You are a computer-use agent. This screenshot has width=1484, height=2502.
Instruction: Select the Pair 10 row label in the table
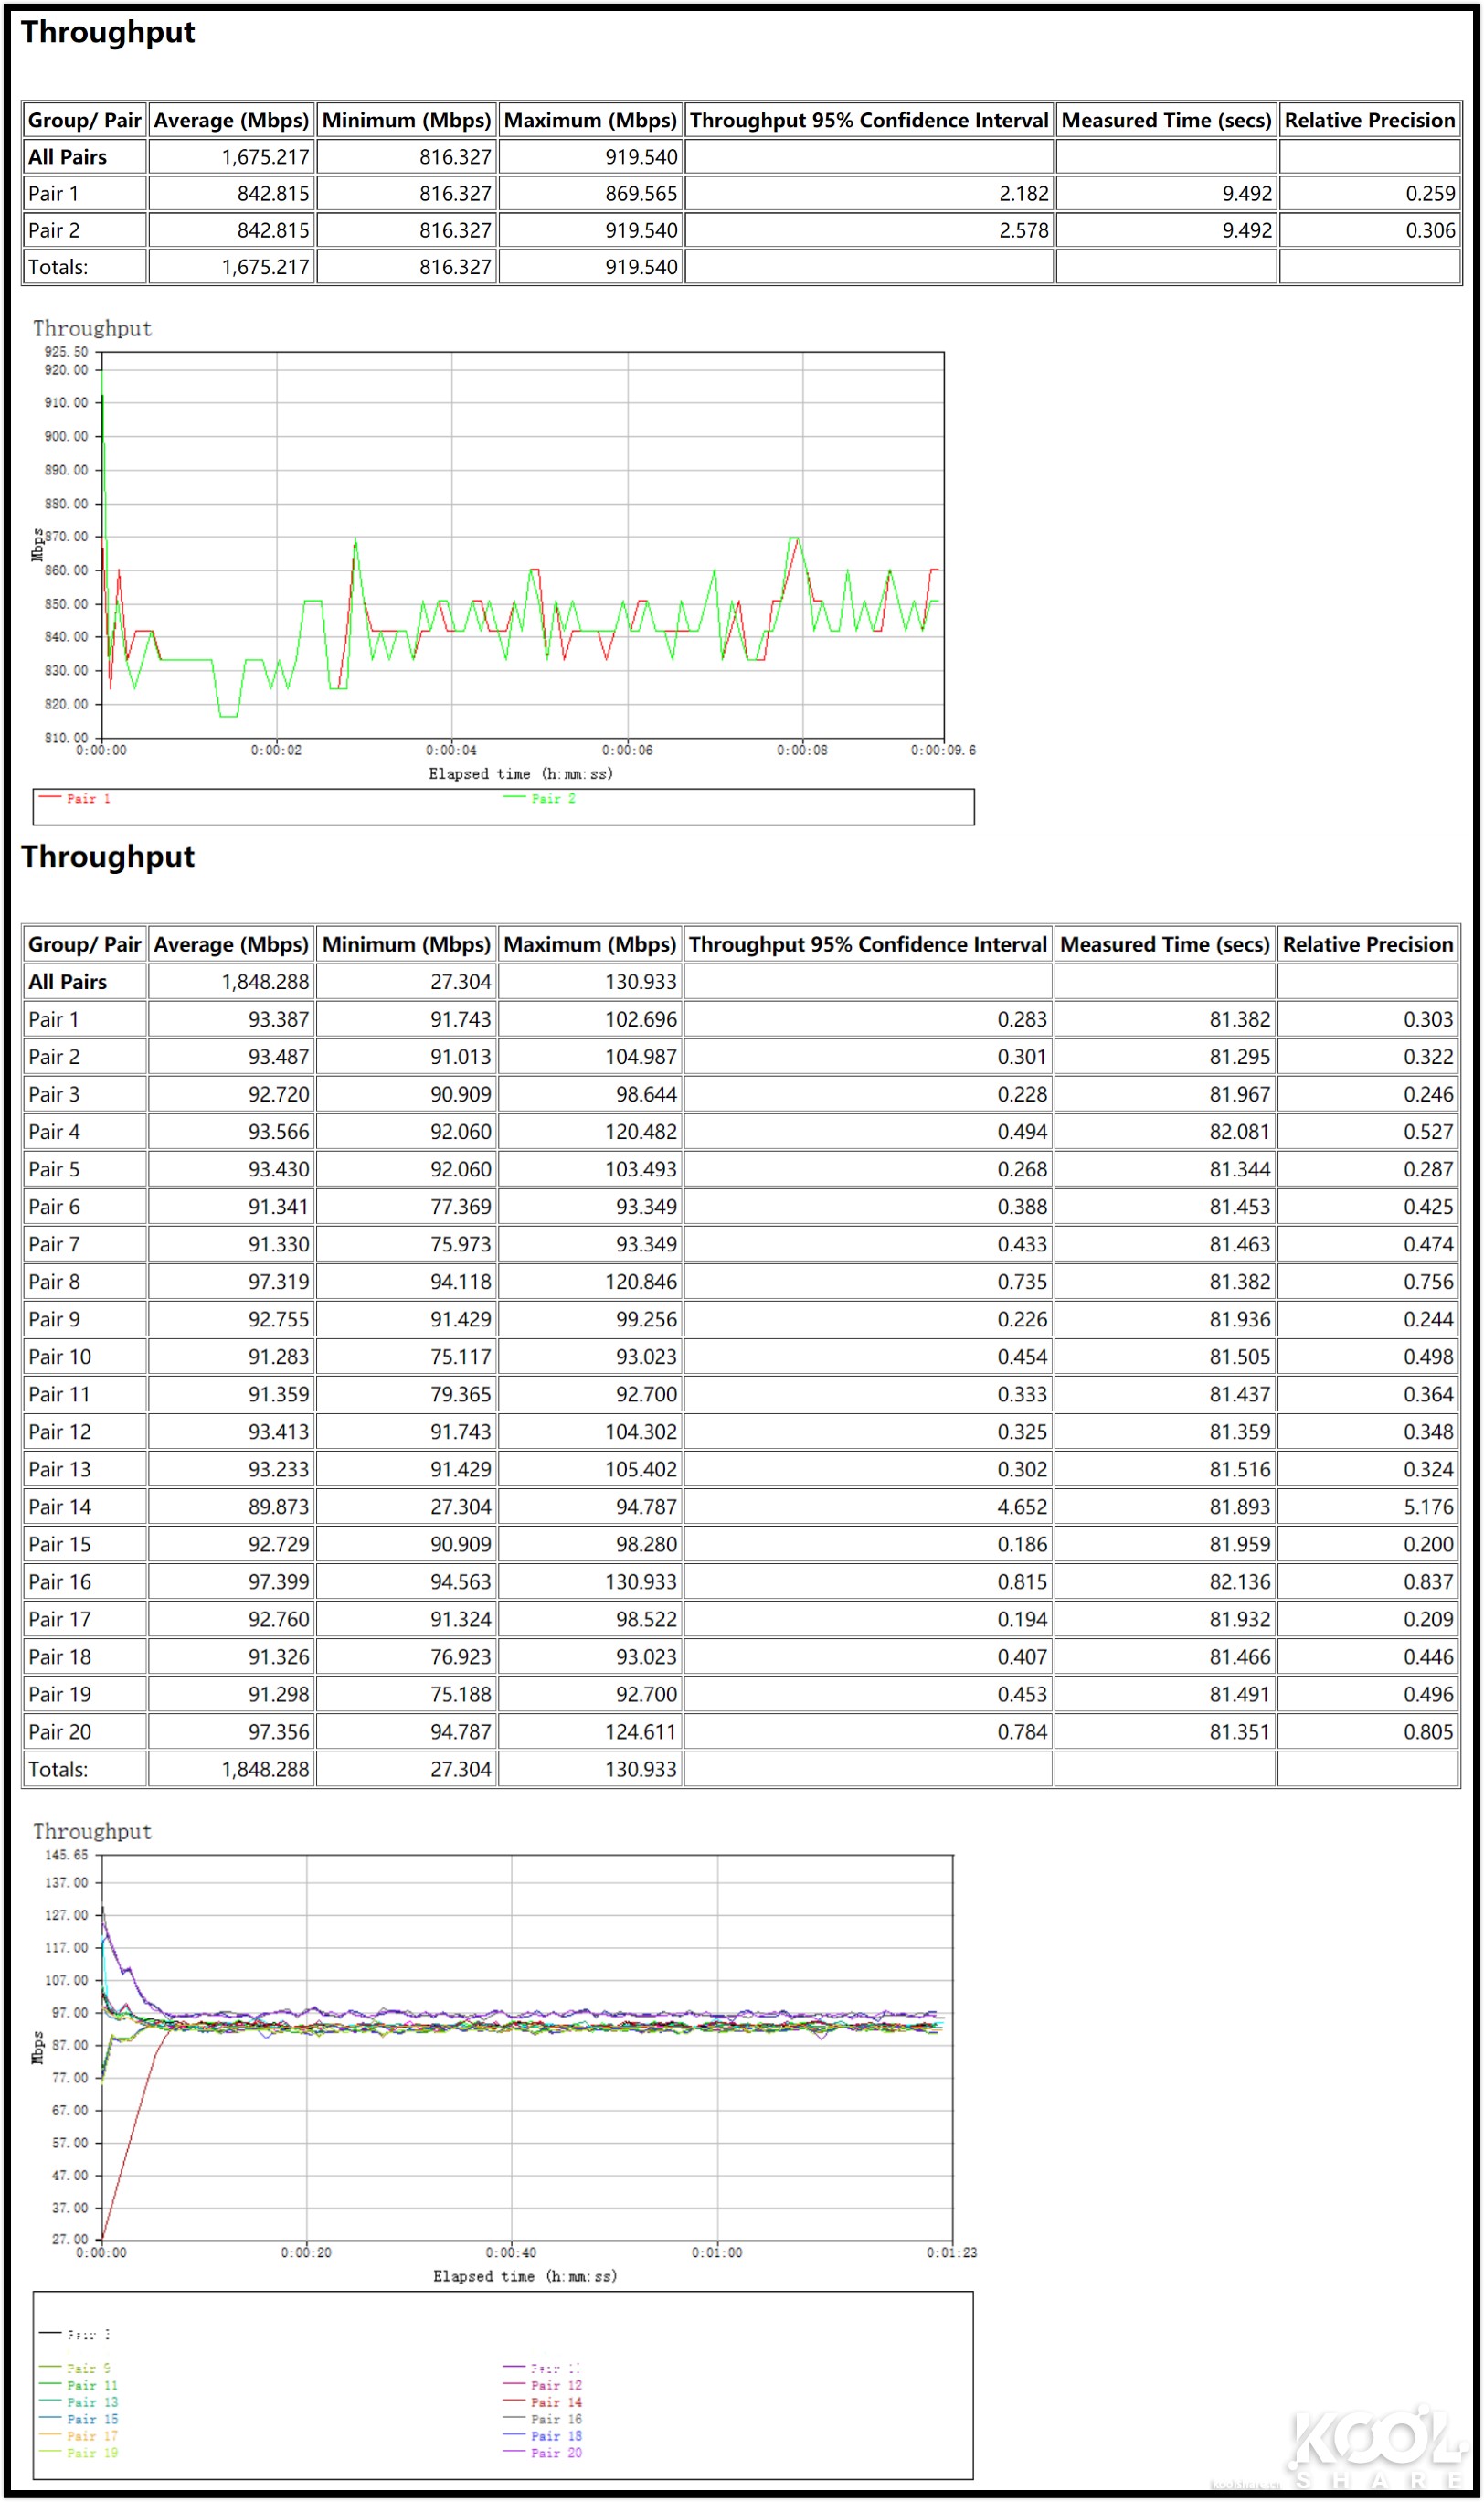point(60,1357)
